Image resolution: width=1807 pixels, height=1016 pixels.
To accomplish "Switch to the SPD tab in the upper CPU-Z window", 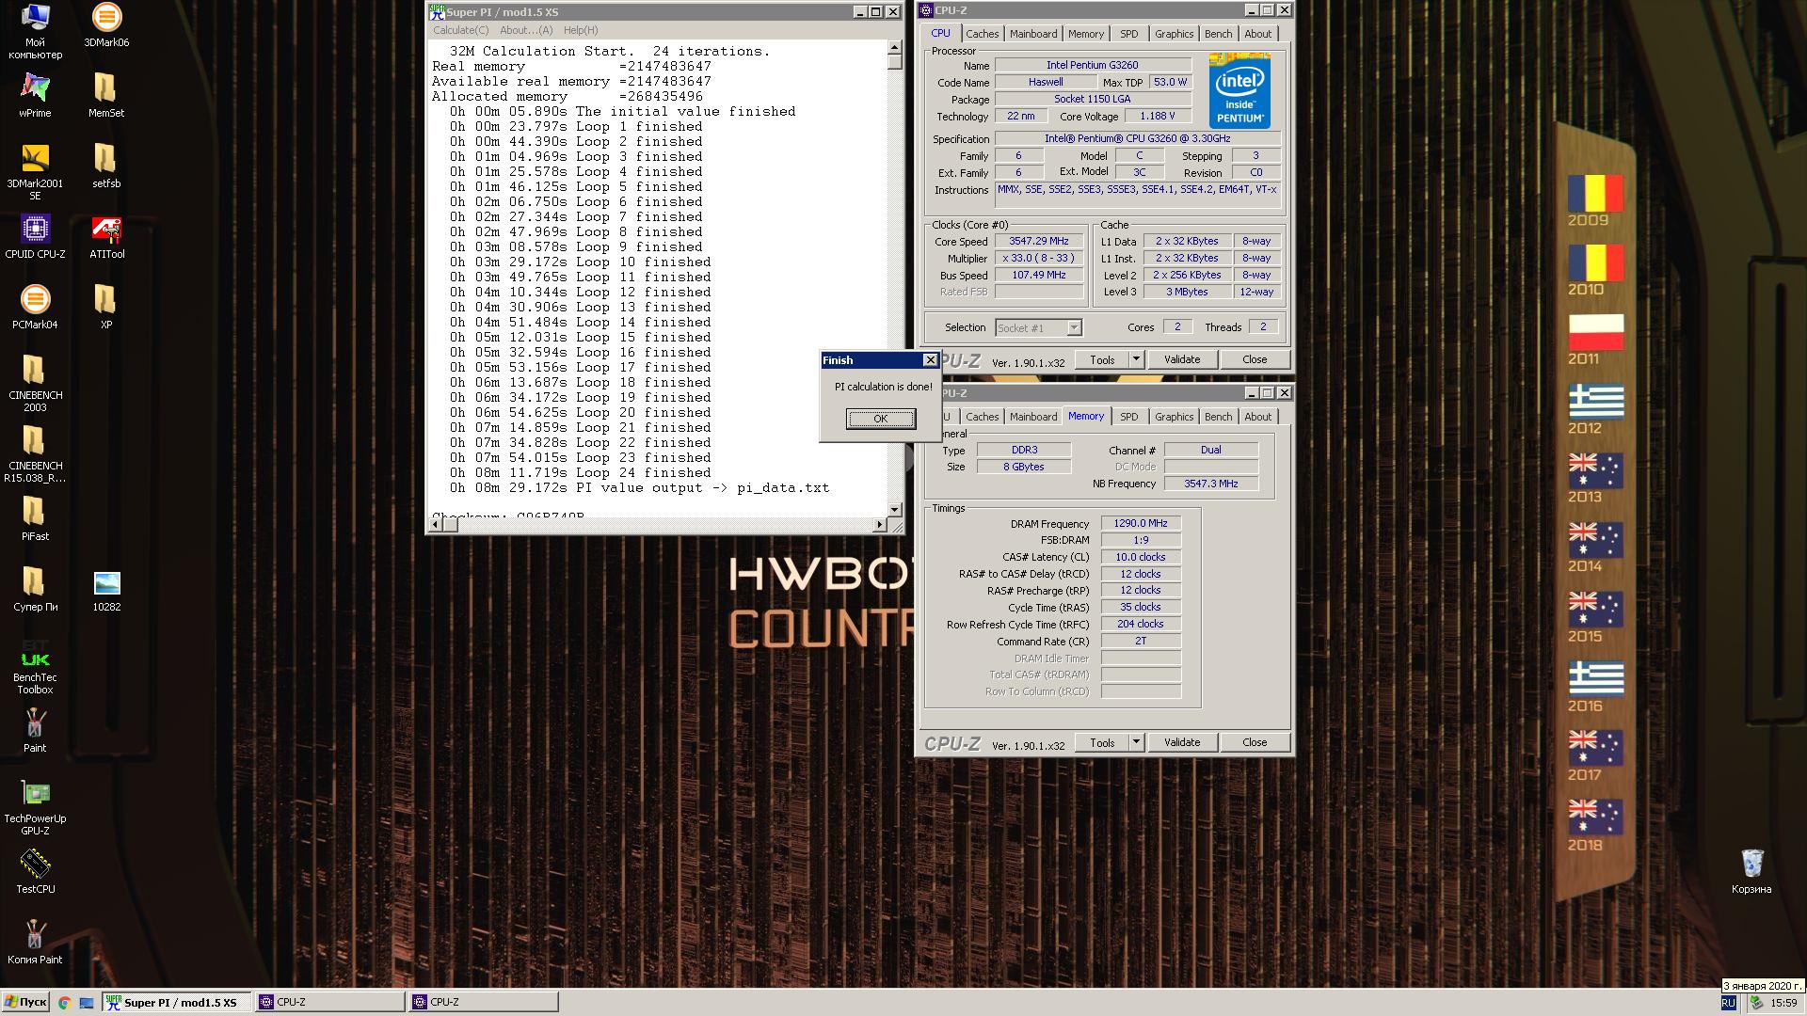I will click(1128, 34).
